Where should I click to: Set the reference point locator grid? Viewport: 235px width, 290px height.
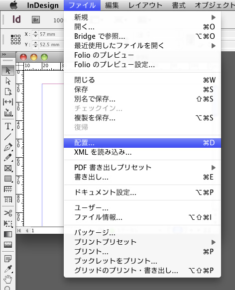15,39
